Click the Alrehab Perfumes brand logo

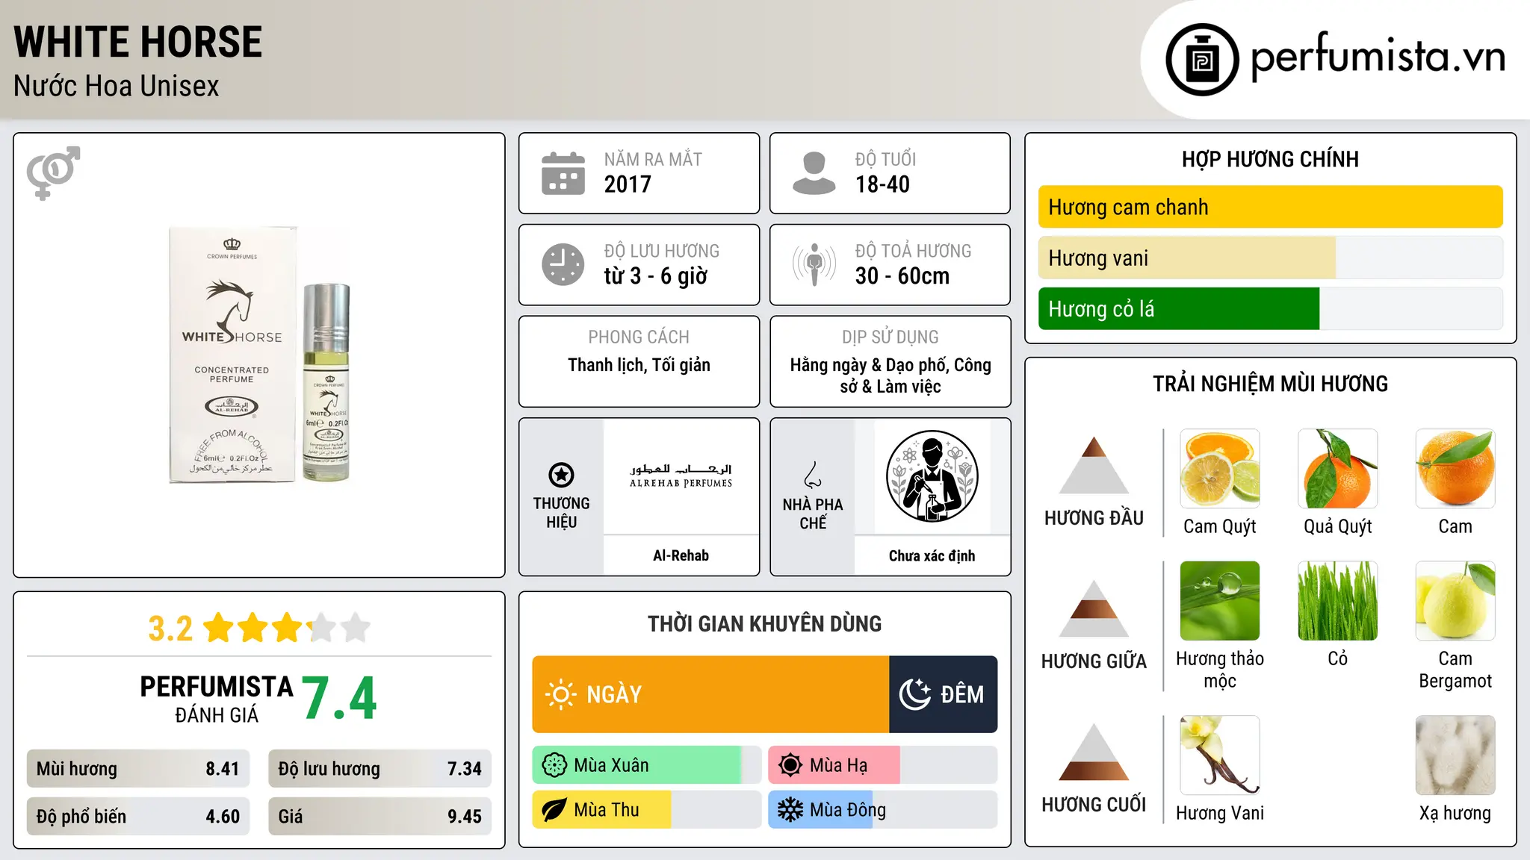(681, 476)
